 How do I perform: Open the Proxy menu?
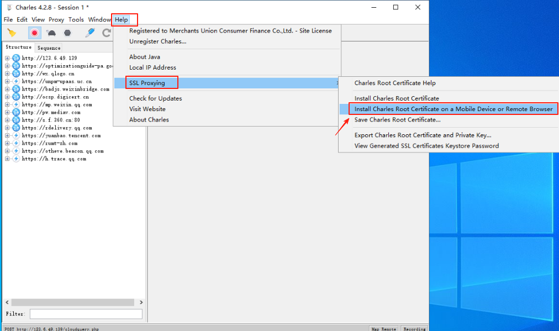tap(56, 20)
